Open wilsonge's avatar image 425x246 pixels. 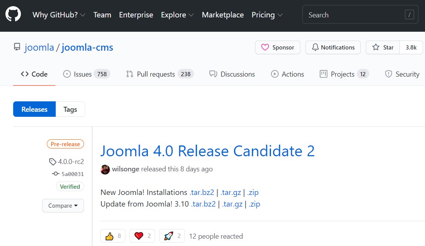[x=105, y=169]
